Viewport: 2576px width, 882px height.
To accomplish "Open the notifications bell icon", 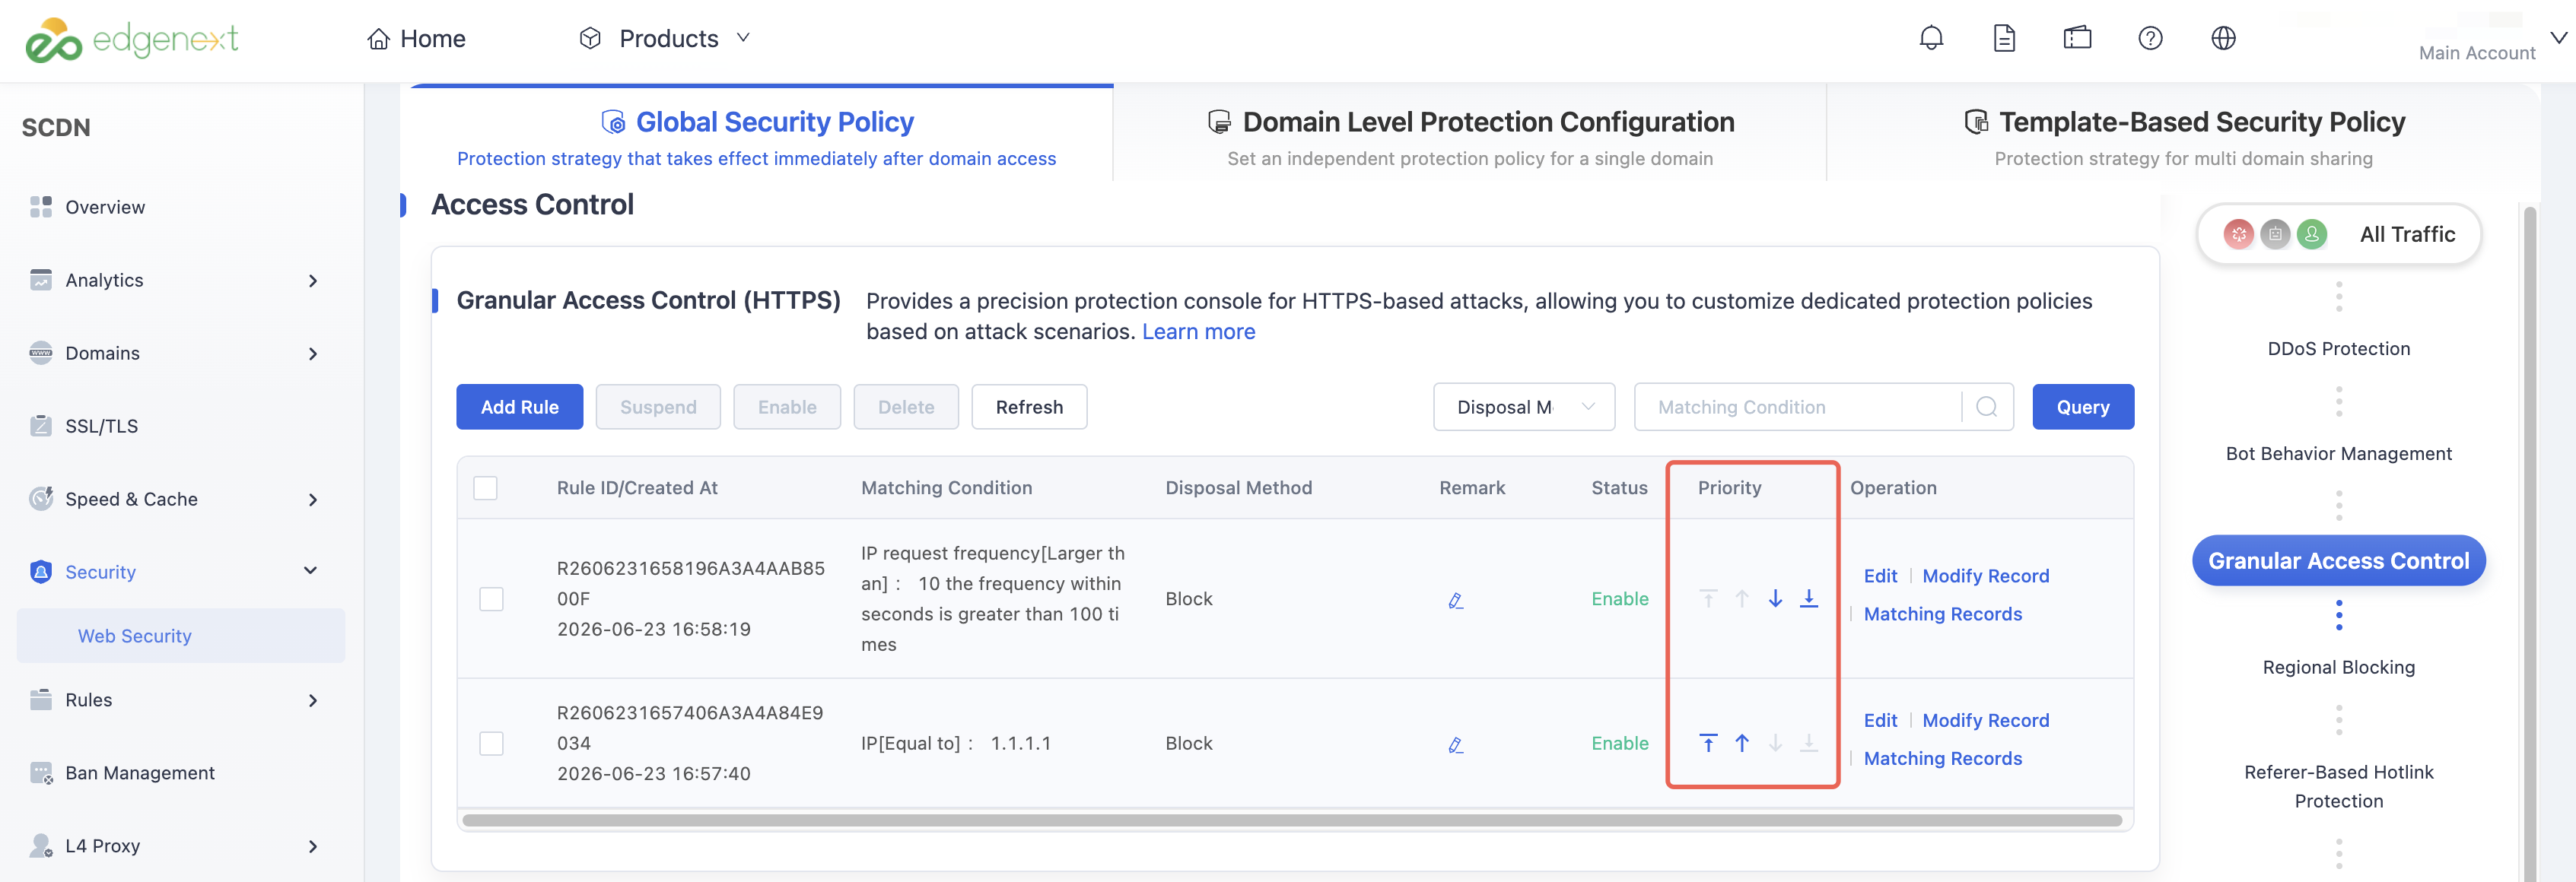I will 1931,38.
